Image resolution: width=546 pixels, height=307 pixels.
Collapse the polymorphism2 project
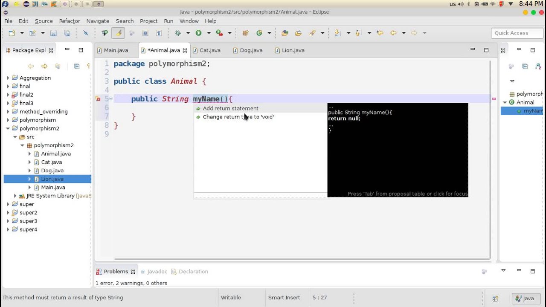tap(8, 128)
